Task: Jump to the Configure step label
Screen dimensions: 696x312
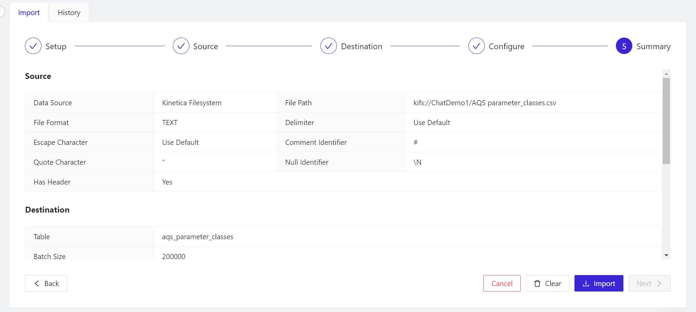Action: pos(506,46)
